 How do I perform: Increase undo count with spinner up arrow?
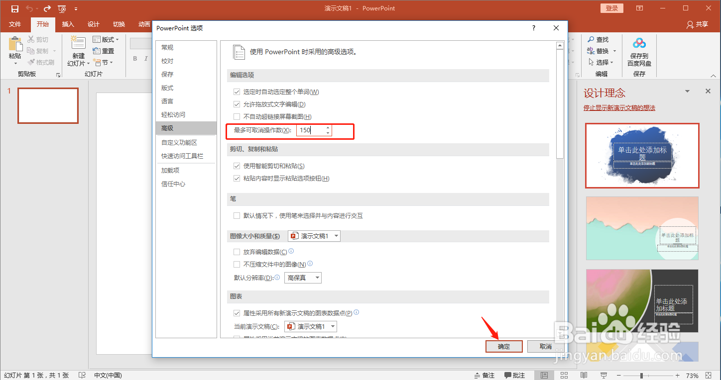[328, 127]
